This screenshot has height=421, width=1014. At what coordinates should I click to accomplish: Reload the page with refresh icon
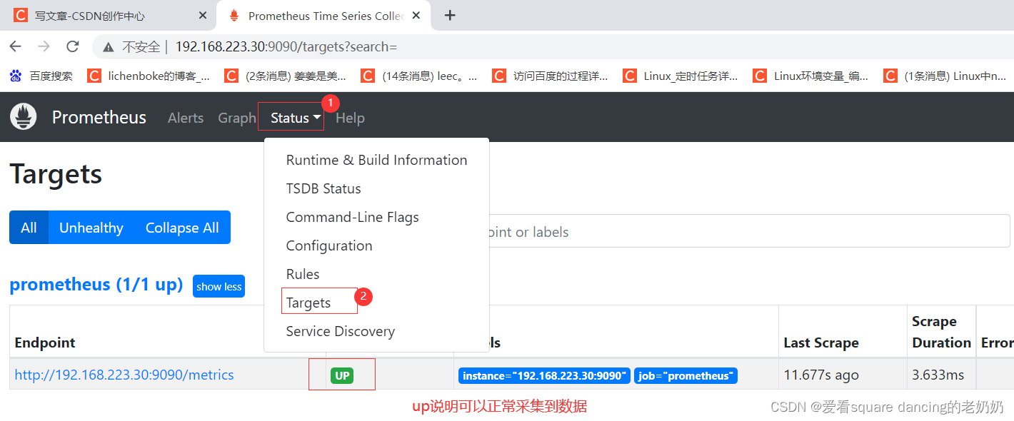(72, 46)
